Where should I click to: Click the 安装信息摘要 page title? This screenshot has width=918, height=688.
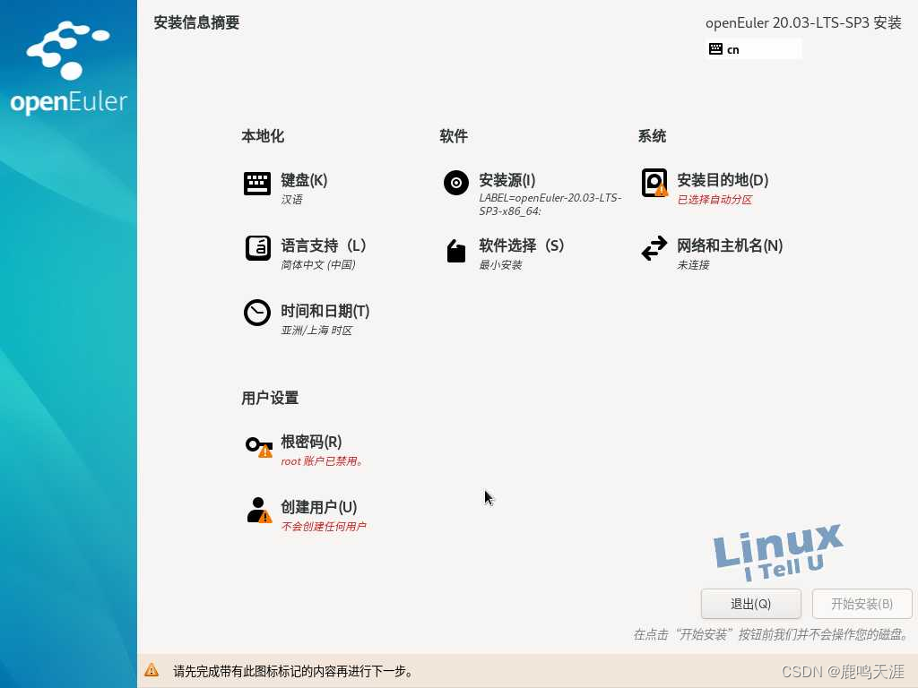(196, 22)
